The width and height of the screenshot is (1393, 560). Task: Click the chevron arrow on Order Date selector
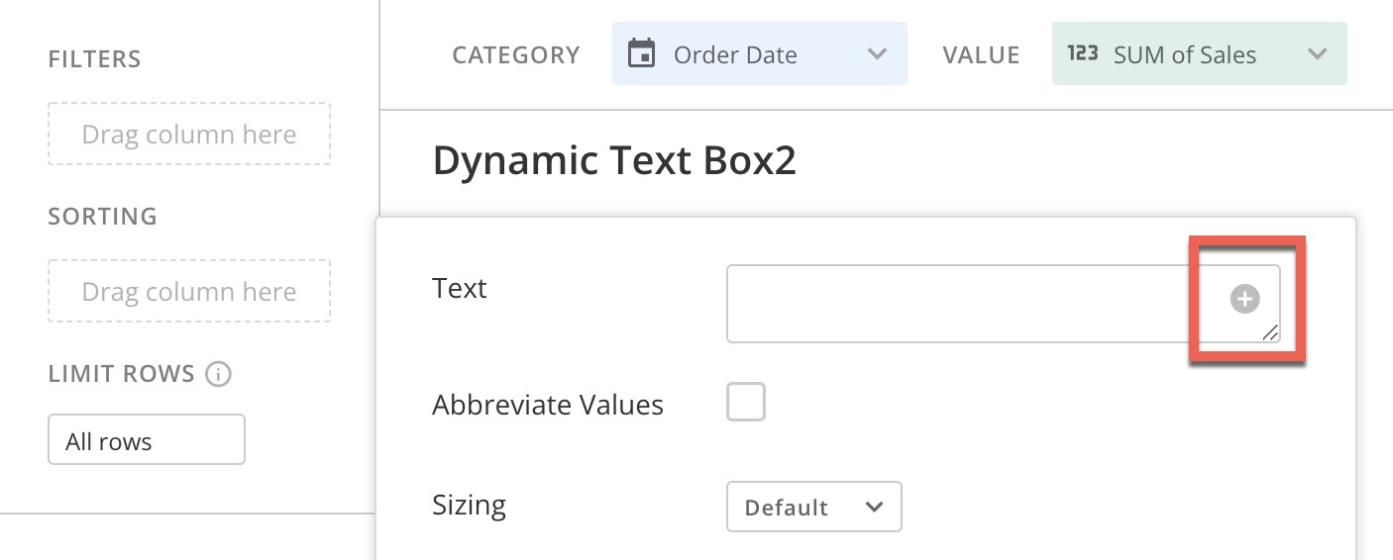pos(877,54)
